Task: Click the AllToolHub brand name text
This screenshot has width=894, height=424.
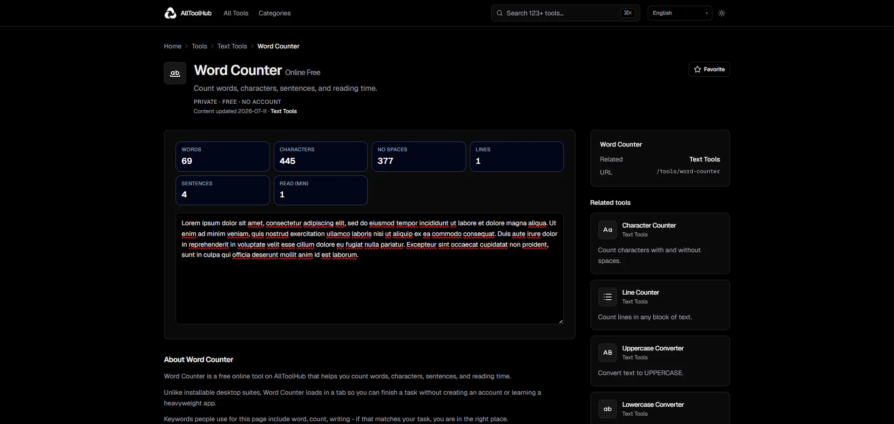Action: (196, 13)
